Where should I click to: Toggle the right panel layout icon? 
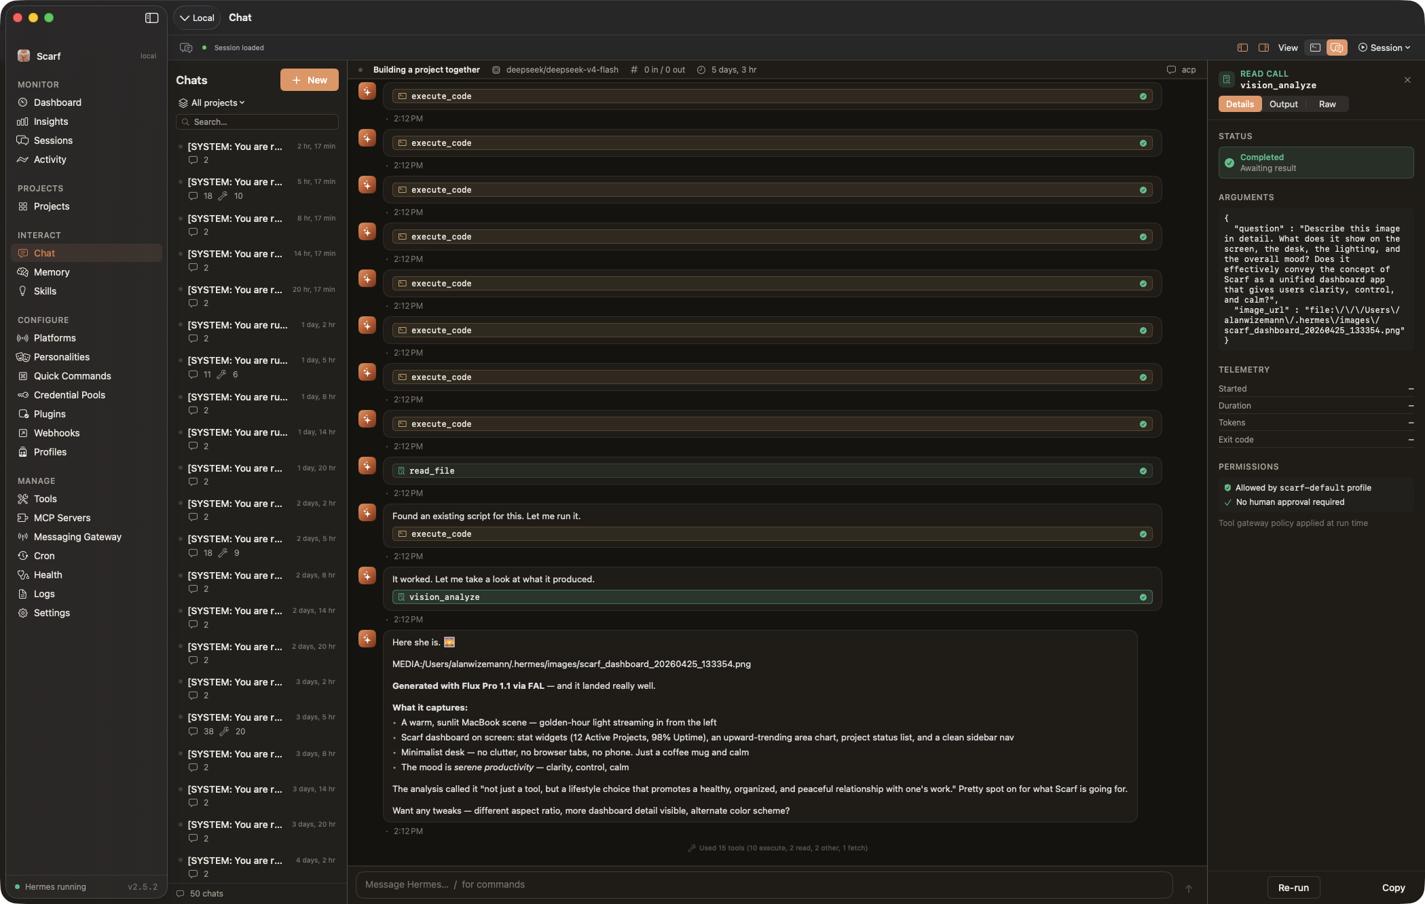(1263, 48)
